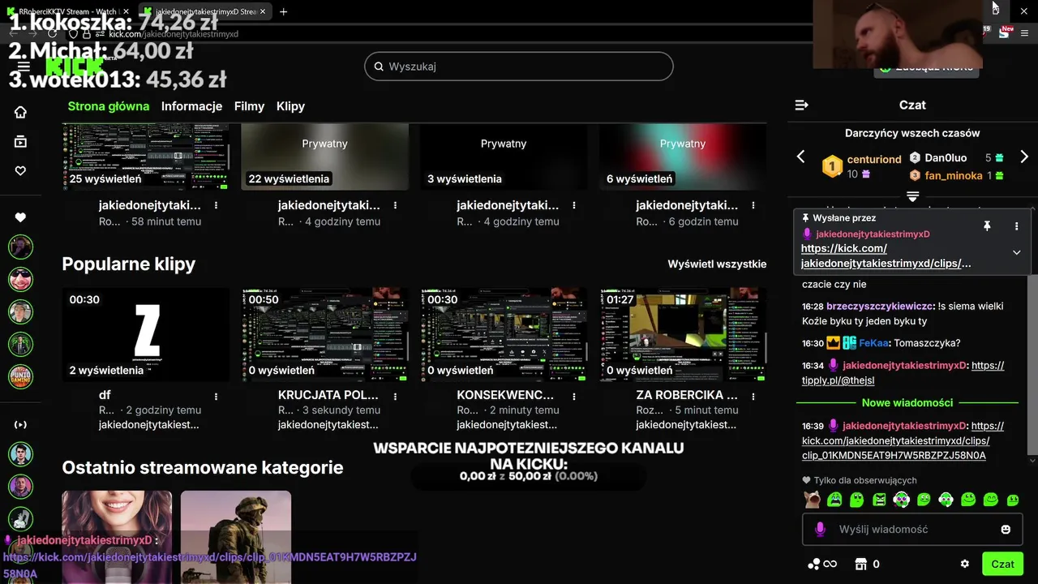The height and width of the screenshot is (584, 1038).
Task: Click the purple microphone icon in message box
Action: [820, 529]
